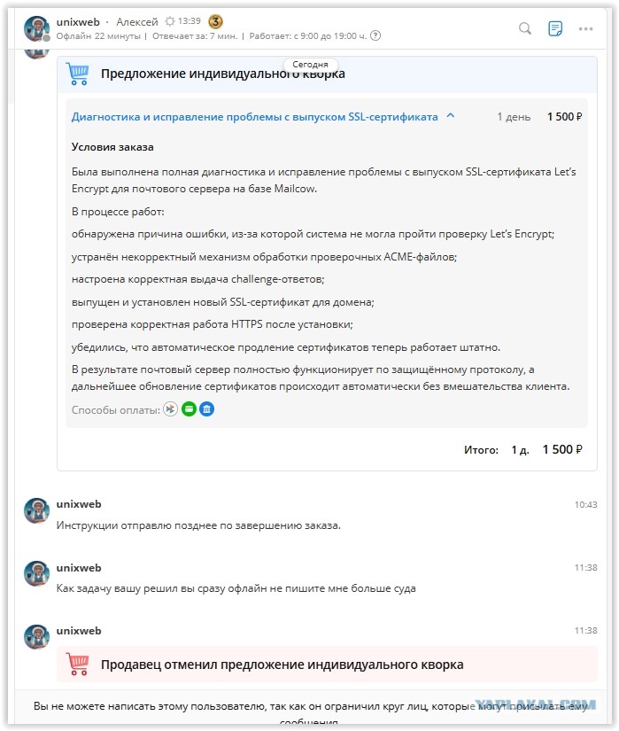Screen dimensions: 619x731
Task: Click the blue bank payment method icon
Action: coord(207,409)
